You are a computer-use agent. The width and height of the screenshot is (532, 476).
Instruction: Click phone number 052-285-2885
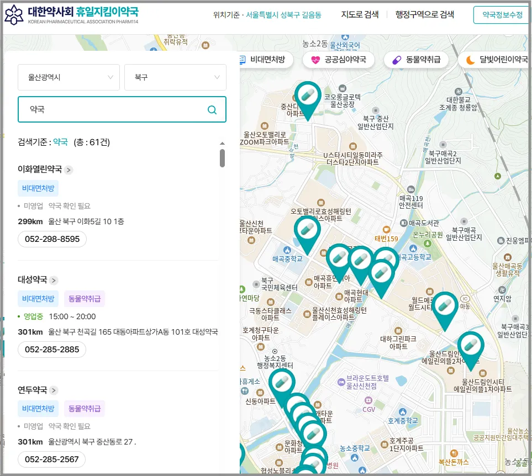(x=52, y=350)
